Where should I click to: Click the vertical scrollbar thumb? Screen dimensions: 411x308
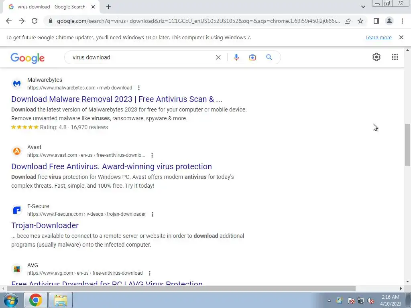tap(407, 144)
